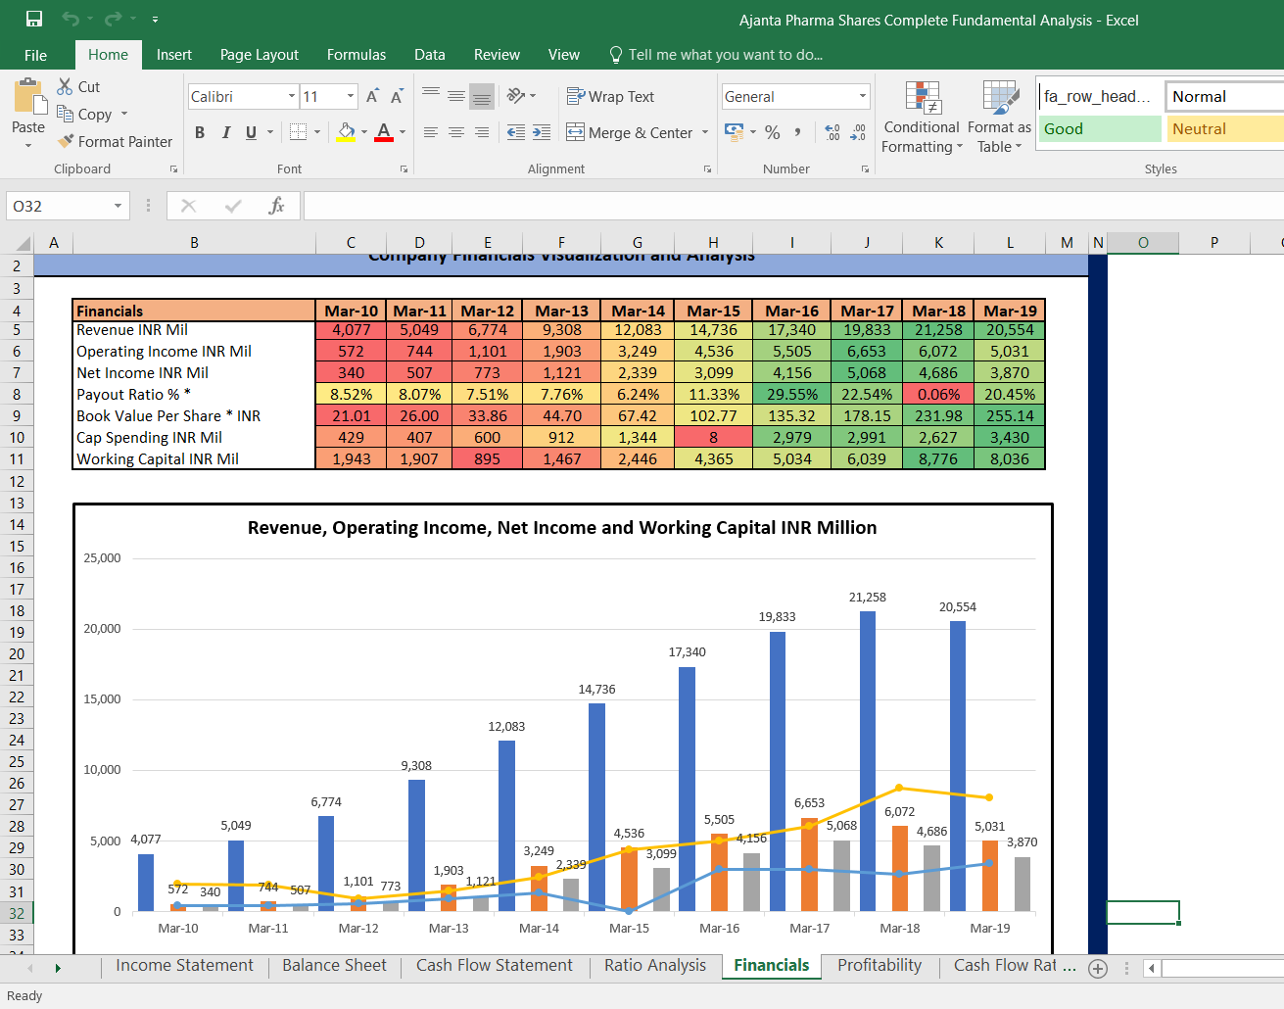Viewport: 1284px width, 1009px height.
Task: Open the General number format dropdown
Action: coord(863,96)
